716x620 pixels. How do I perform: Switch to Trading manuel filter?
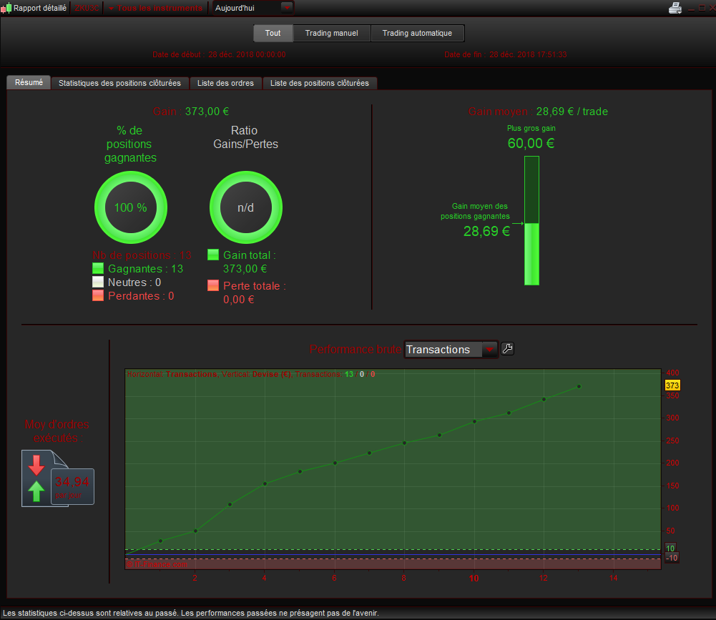[331, 34]
